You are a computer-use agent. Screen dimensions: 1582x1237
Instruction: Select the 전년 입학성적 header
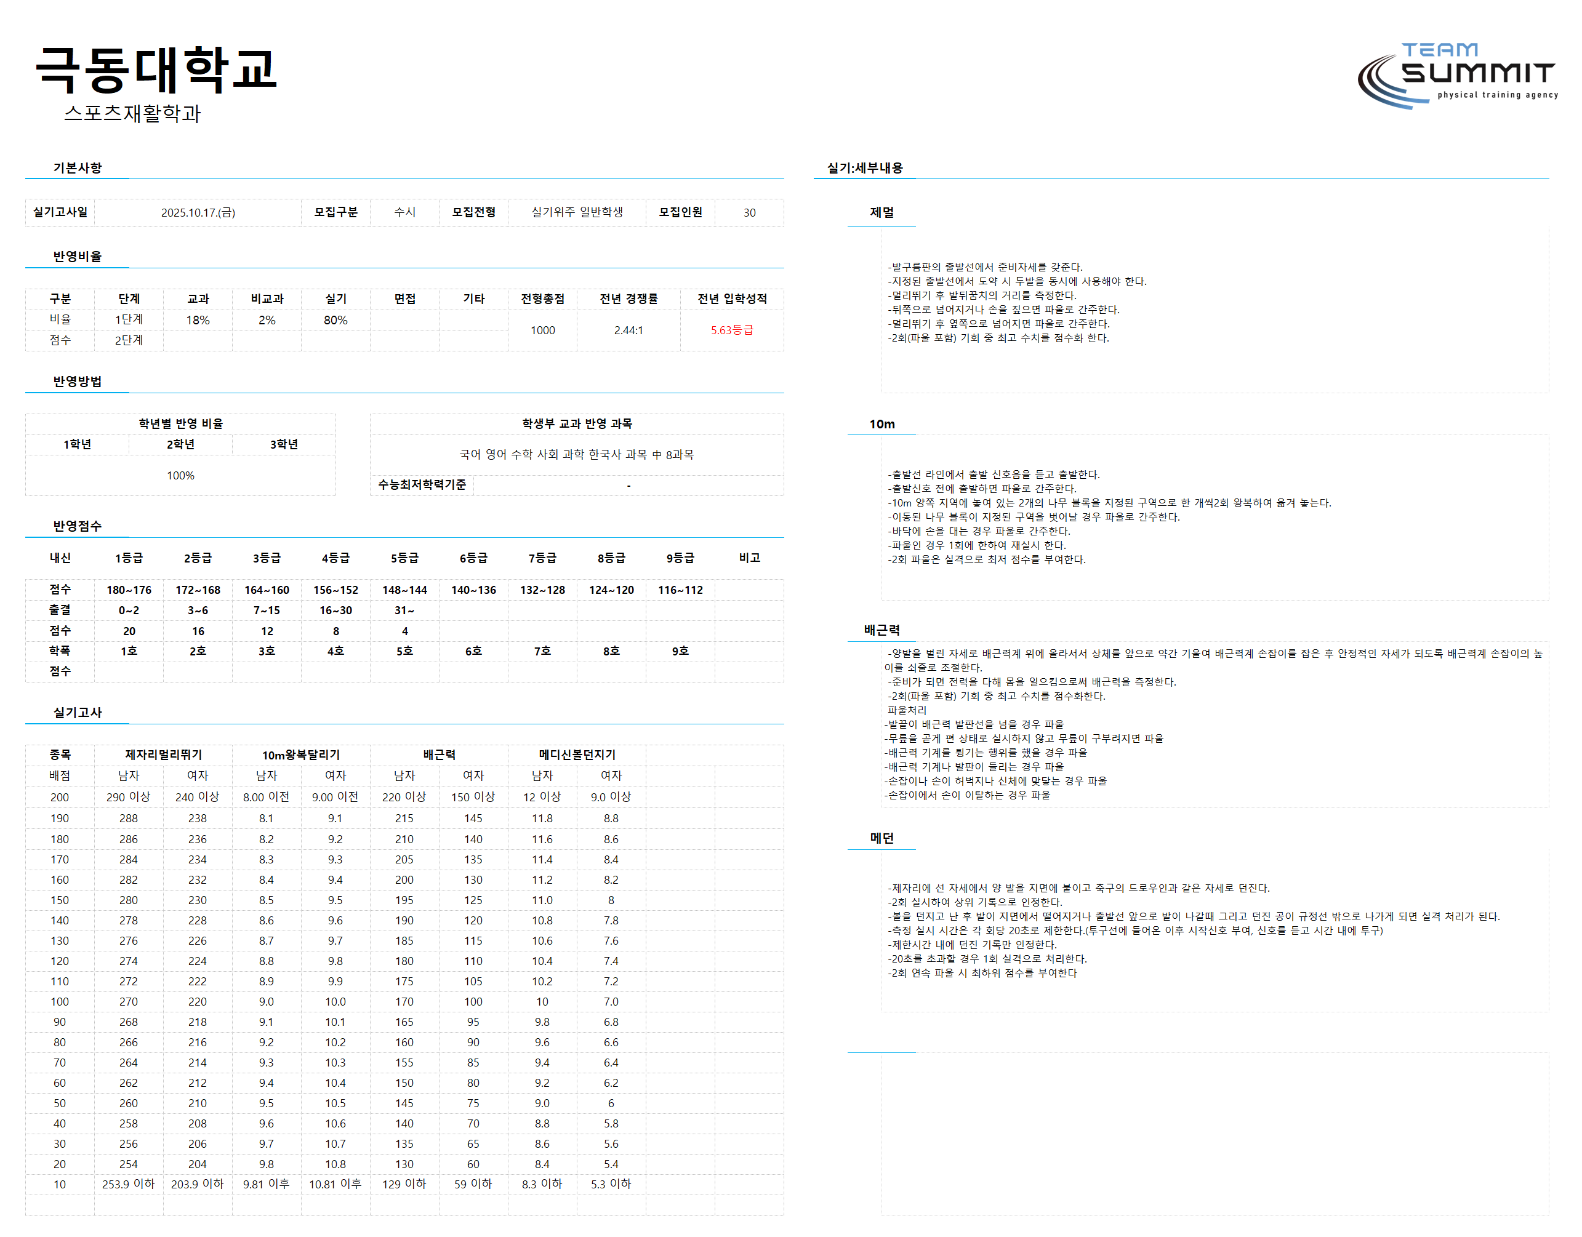[732, 298]
